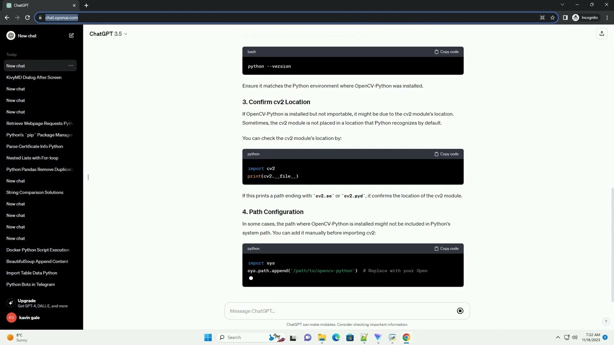Stop generating with the stop button
The height and width of the screenshot is (345, 614).
coord(460,311)
